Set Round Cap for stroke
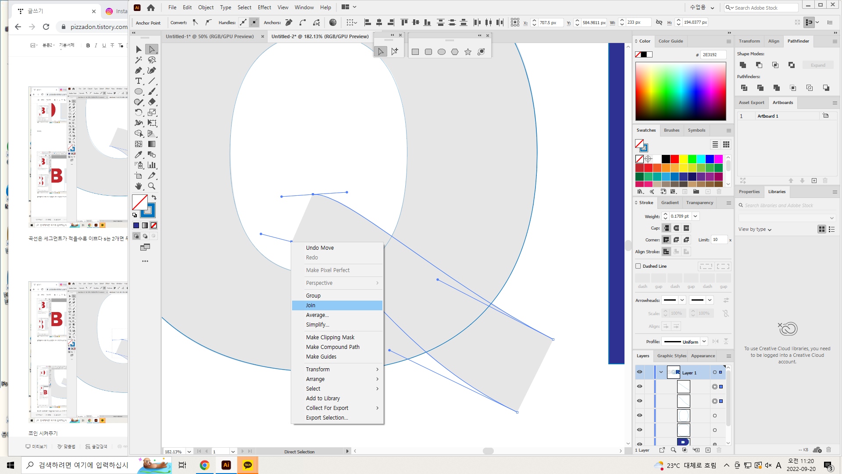The width and height of the screenshot is (842, 474). (676, 228)
